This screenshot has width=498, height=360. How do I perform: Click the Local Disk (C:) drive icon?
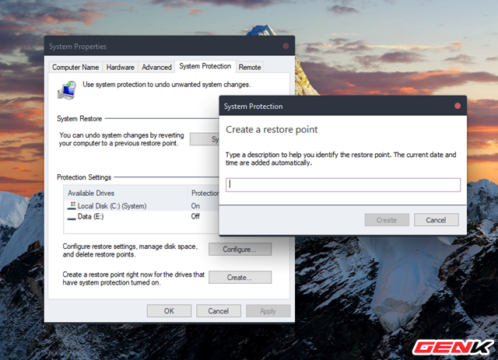point(72,206)
